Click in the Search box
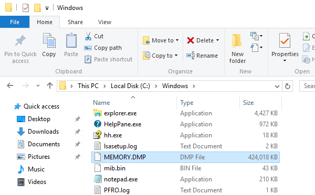Screen dimensions: 315x195 pos(307,86)
